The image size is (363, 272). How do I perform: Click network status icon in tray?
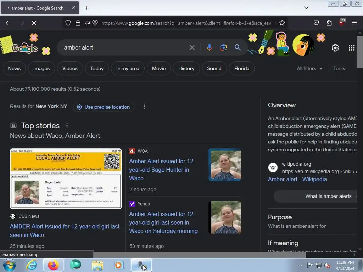pos(318,265)
